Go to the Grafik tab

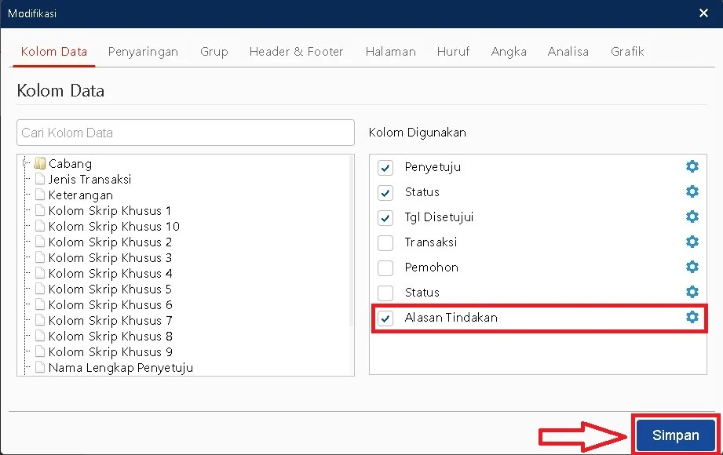626,52
